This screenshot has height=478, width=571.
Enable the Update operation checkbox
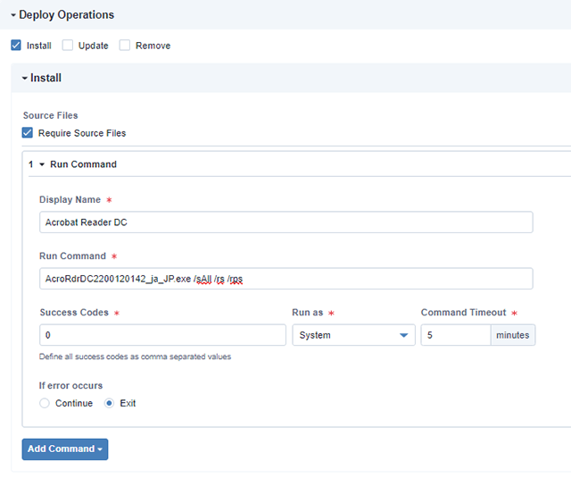pyautogui.click(x=68, y=46)
